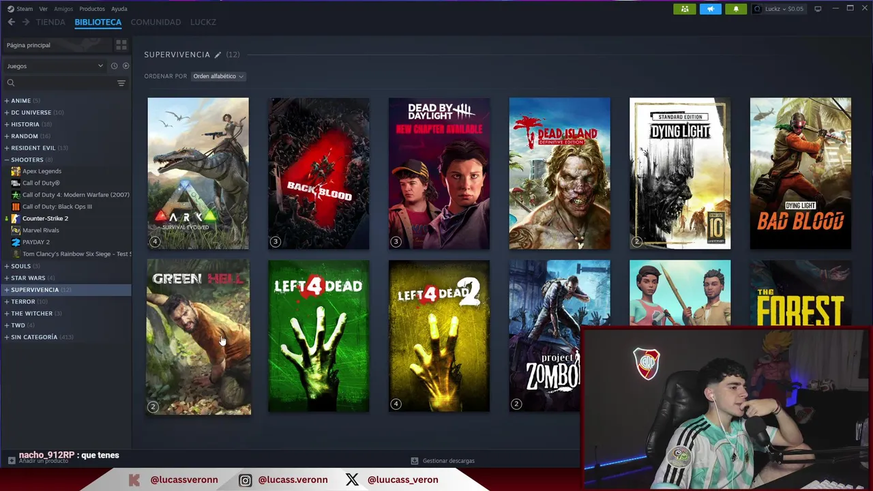Select Call of Duty® in the sidebar
The height and width of the screenshot is (491, 873).
[x=41, y=183]
